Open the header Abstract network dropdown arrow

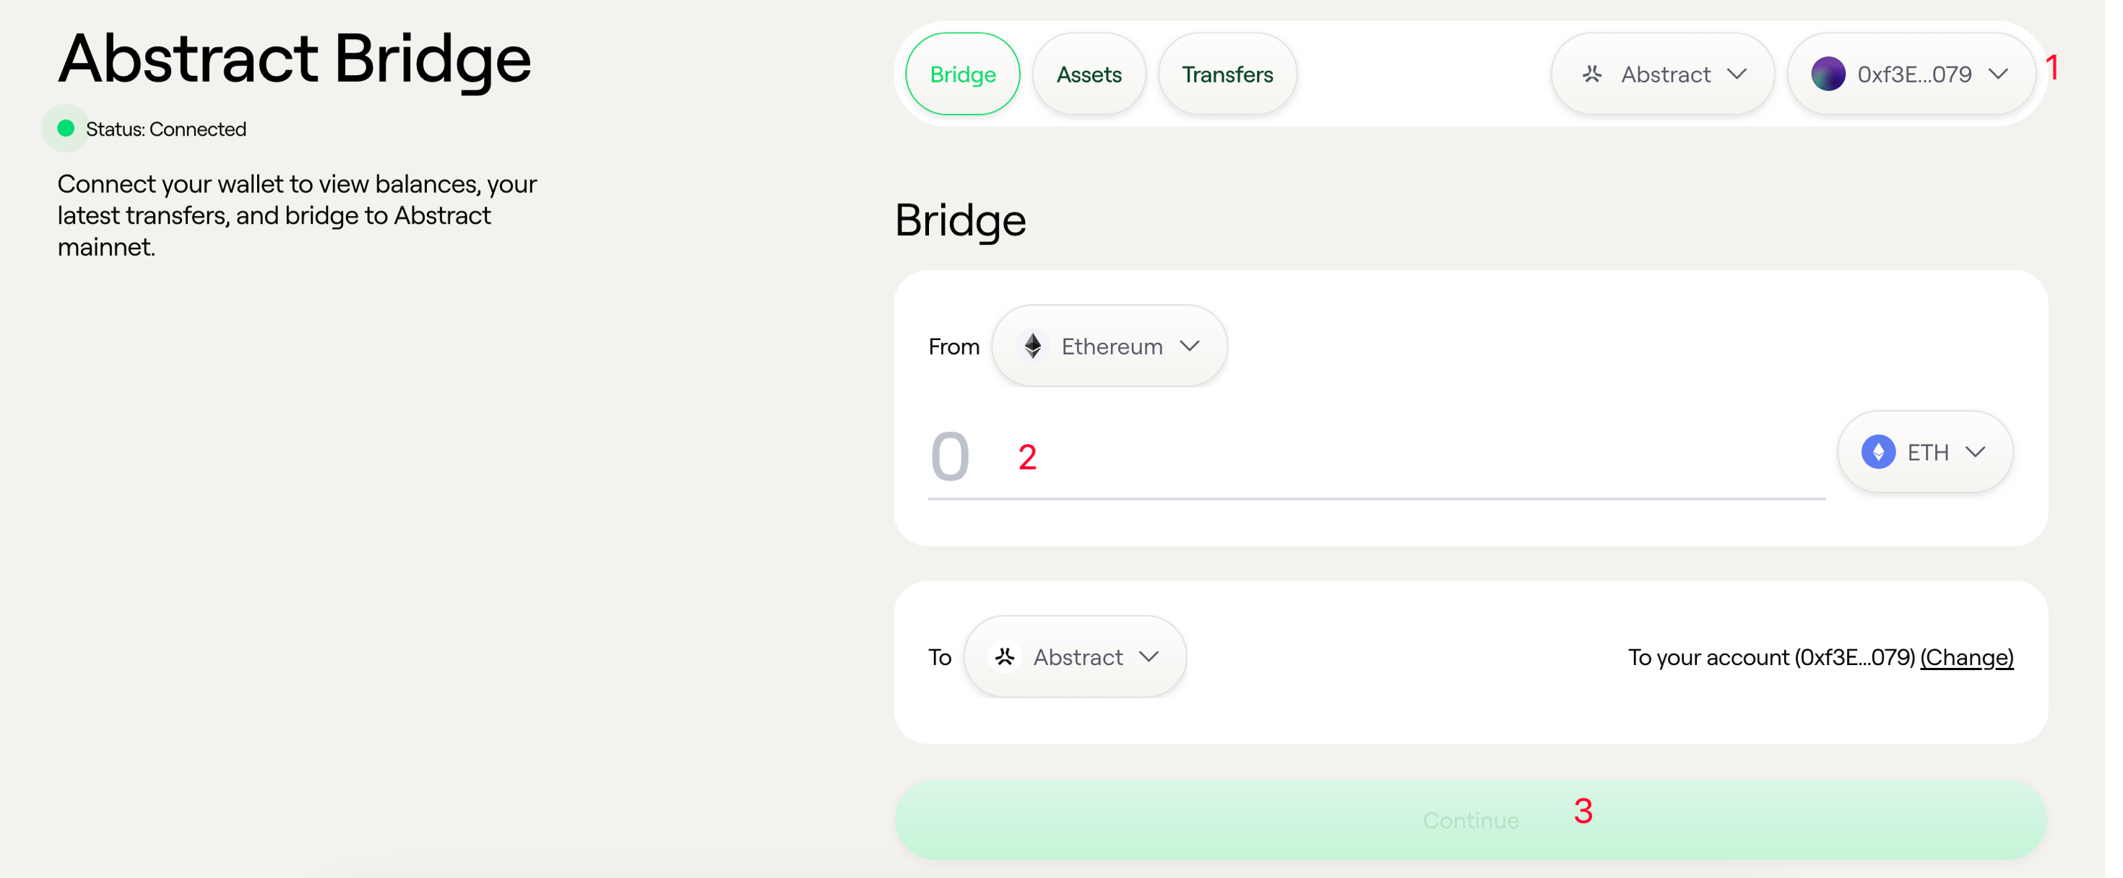pos(1737,74)
